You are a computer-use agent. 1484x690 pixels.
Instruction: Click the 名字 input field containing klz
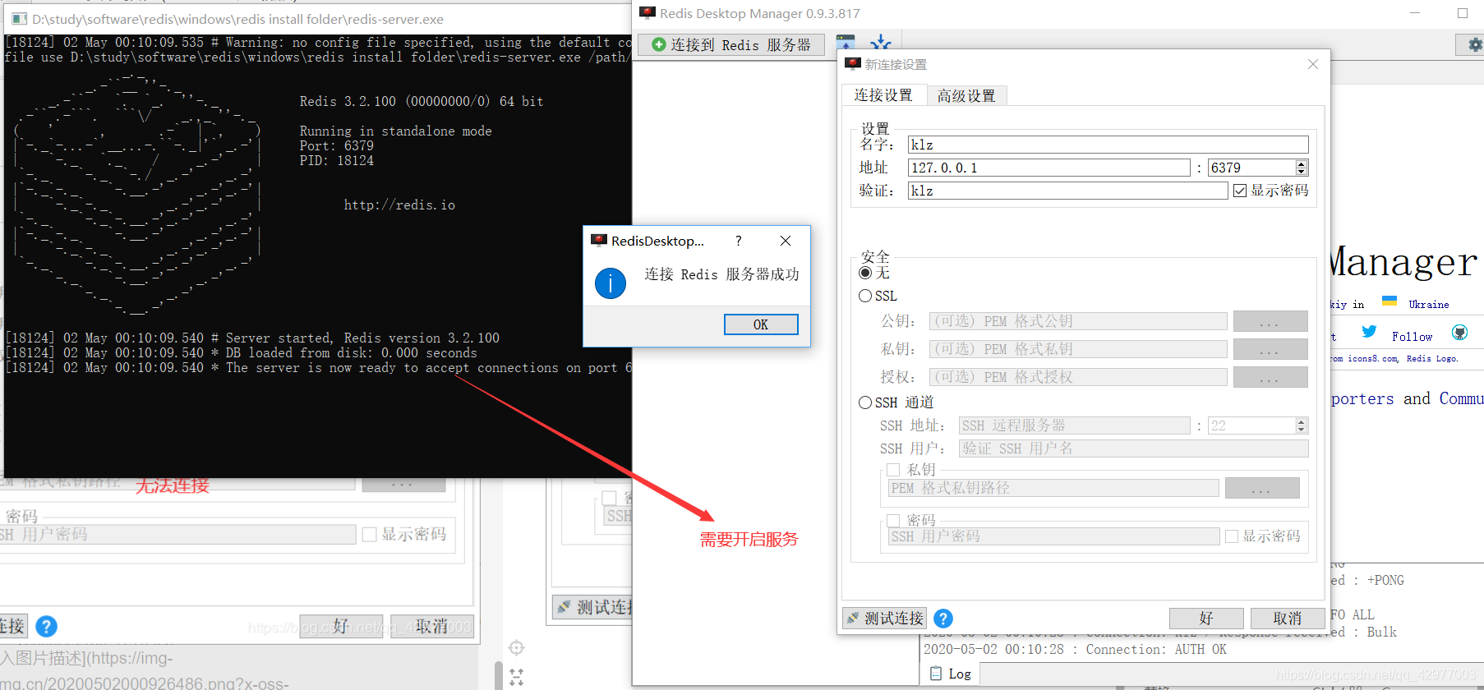coord(1108,145)
